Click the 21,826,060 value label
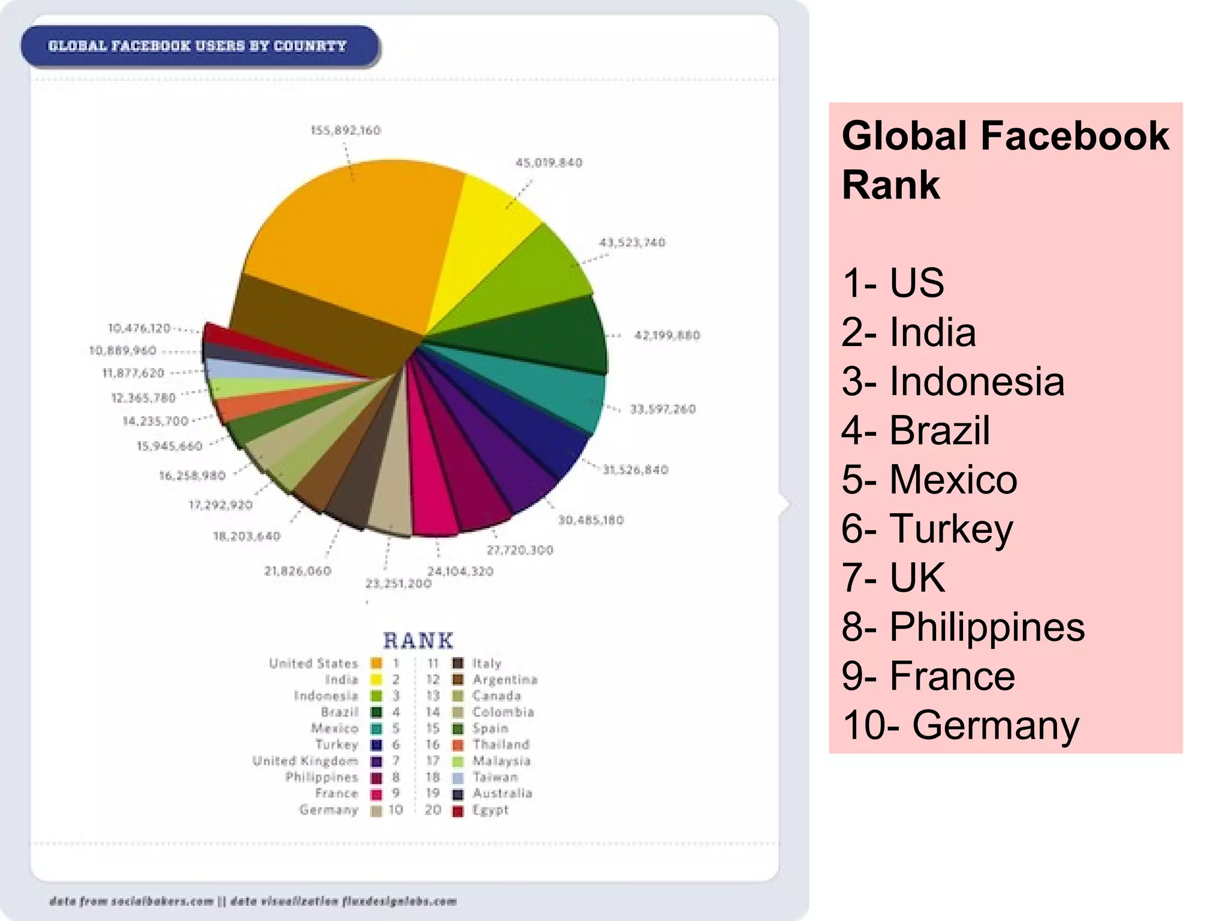This screenshot has height=921, width=1228. 298,571
